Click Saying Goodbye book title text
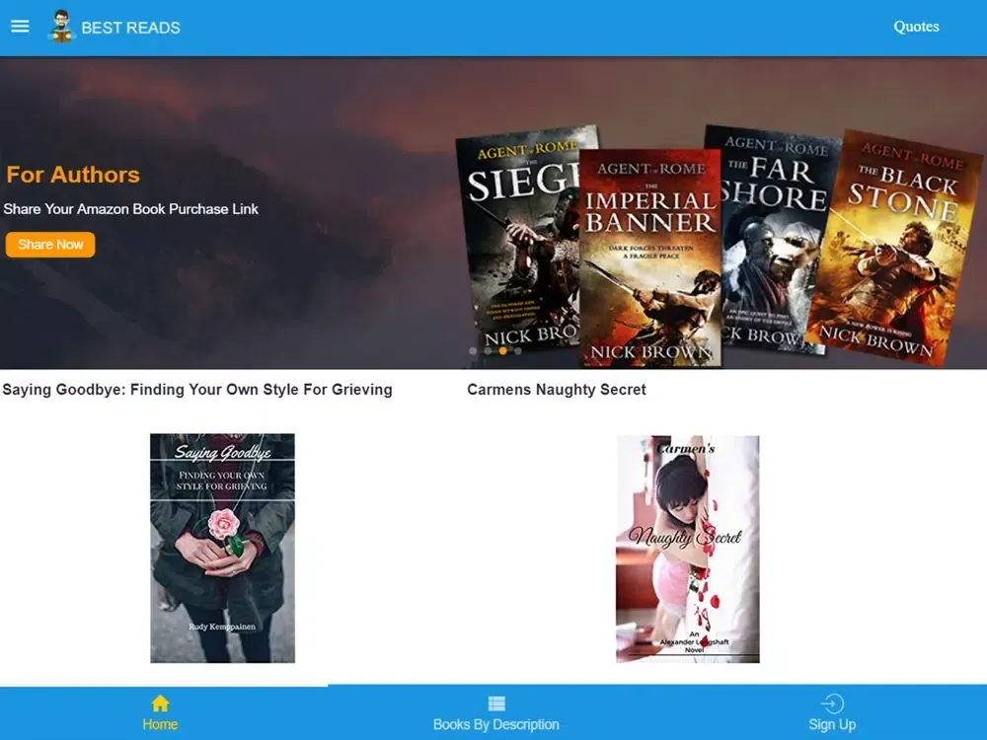987x740 pixels. point(197,390)
